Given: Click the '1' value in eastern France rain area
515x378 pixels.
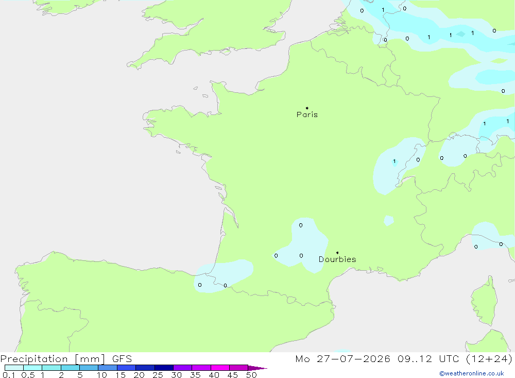Looking at the screenshot, I should pyautogui.click(x=394, y=161).
